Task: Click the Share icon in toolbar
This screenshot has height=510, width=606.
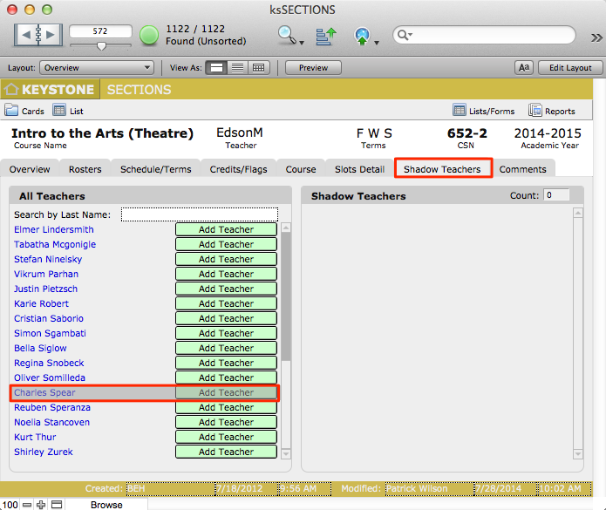Action: (x=362, y=36)
